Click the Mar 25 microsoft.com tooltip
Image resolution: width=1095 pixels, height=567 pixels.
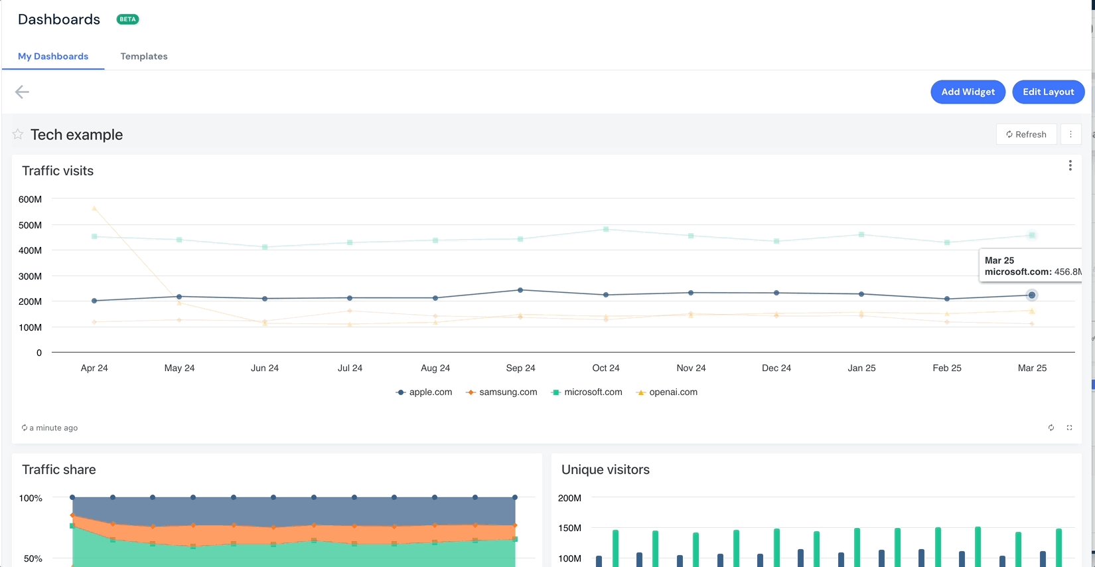pyautogui.click(x=1031, y=266)
